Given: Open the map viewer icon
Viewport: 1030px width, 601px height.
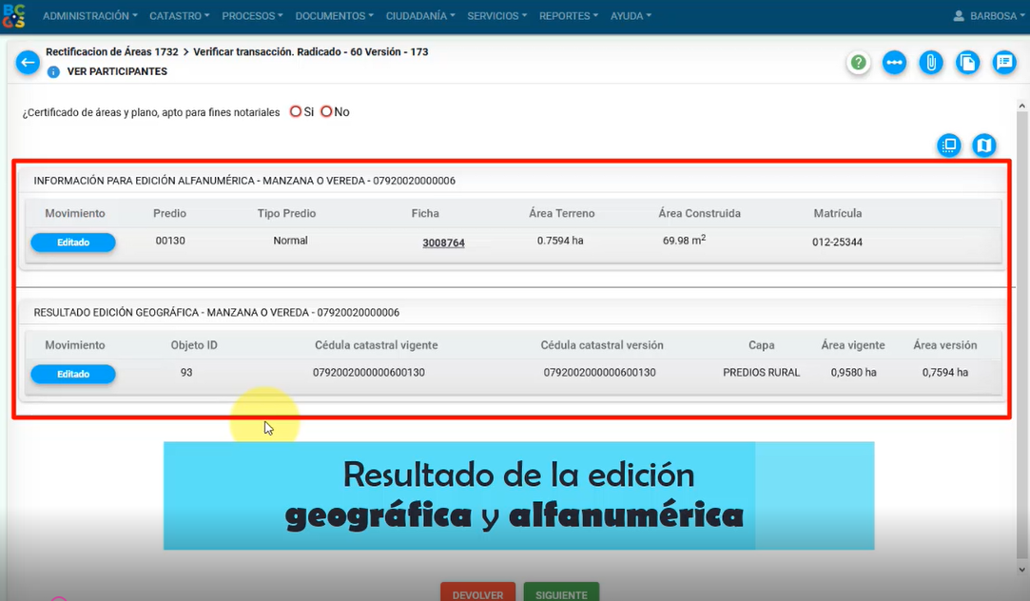Looking at the screenshot, I should pyautogui.click(x=983, y=145).
